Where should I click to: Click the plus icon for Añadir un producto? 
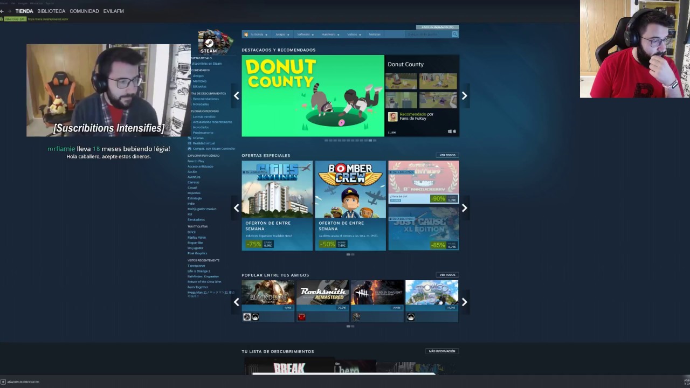[3, 382]
